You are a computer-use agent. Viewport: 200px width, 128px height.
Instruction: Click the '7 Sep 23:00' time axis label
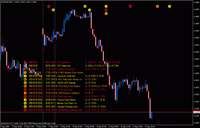coord(53,127)
